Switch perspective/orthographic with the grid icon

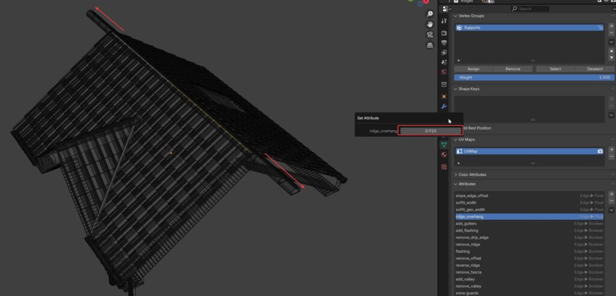click(430, 45)
